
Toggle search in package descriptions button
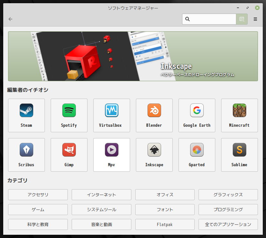pos(242,19)
